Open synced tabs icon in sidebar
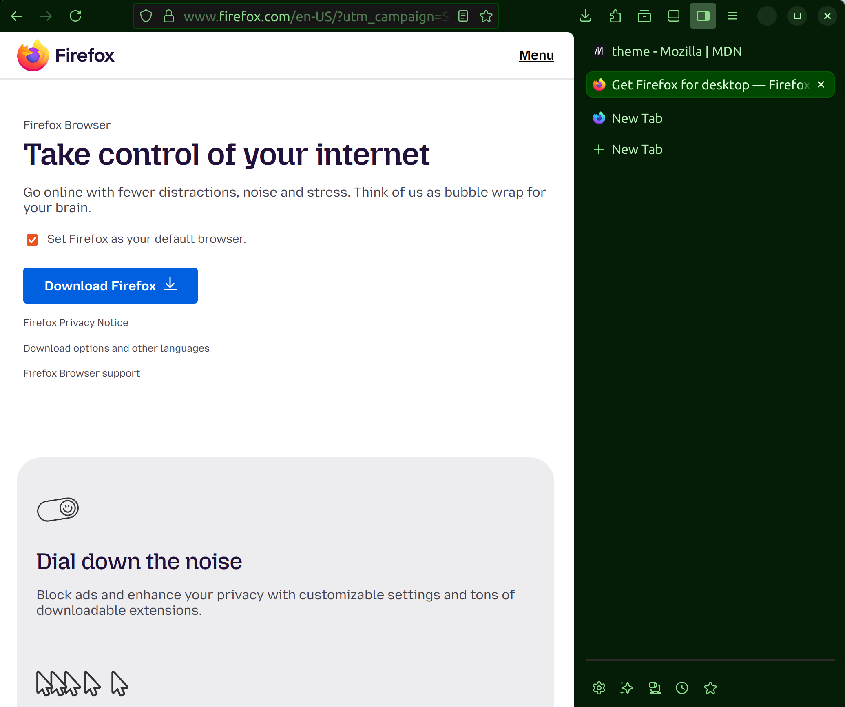Screen dimensions: 845x707 [x=655, y=688]
